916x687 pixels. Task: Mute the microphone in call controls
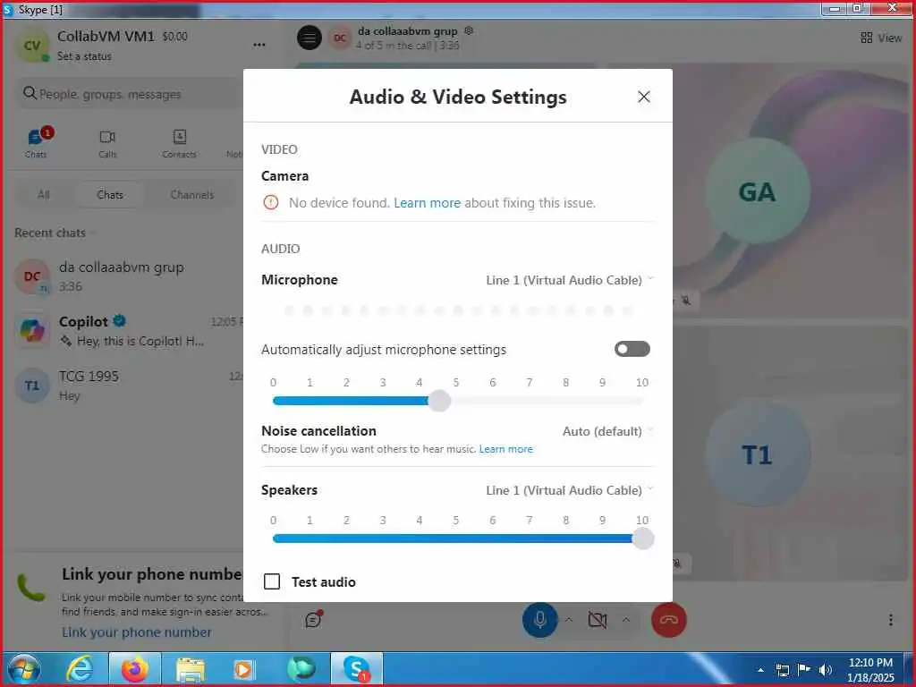tap(539, 619)
